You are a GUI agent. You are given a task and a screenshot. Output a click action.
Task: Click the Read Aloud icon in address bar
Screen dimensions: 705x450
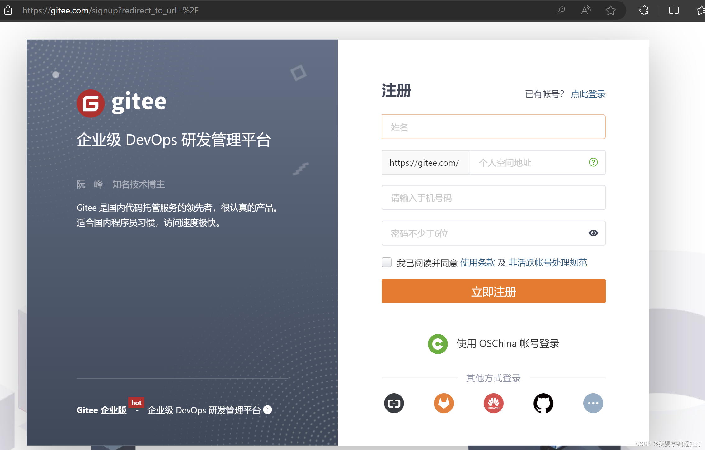pyautogui.click(x=586, y=10)
